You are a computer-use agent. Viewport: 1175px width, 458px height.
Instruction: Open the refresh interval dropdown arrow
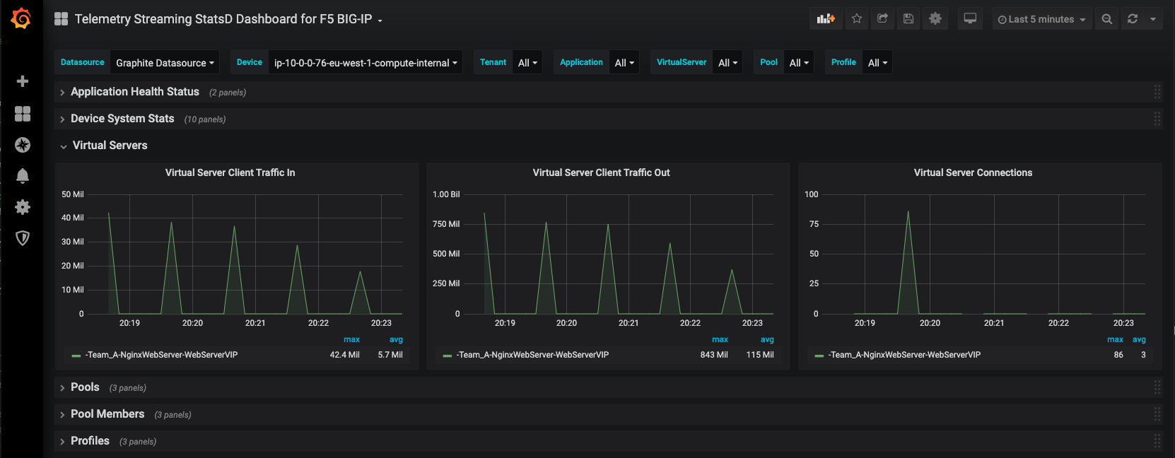tap(1153, 19)
